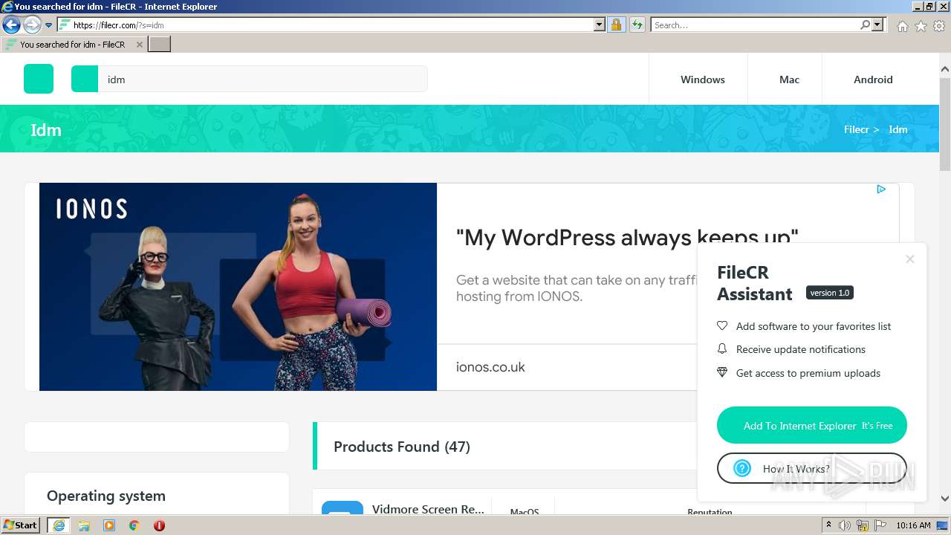This screenshot has width=951, height=535.
Task: Click the Internet Explorer taskbar icon
Action: tap(59, 525)
